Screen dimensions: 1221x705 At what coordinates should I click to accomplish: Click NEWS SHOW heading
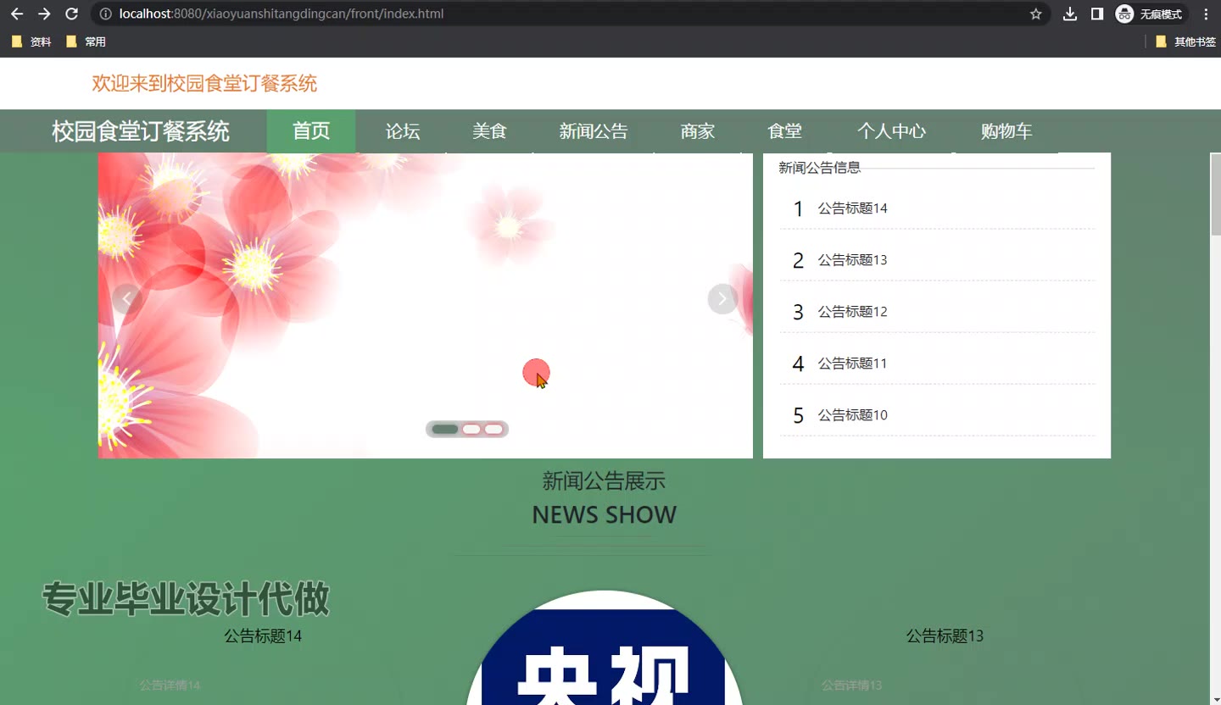604,515
